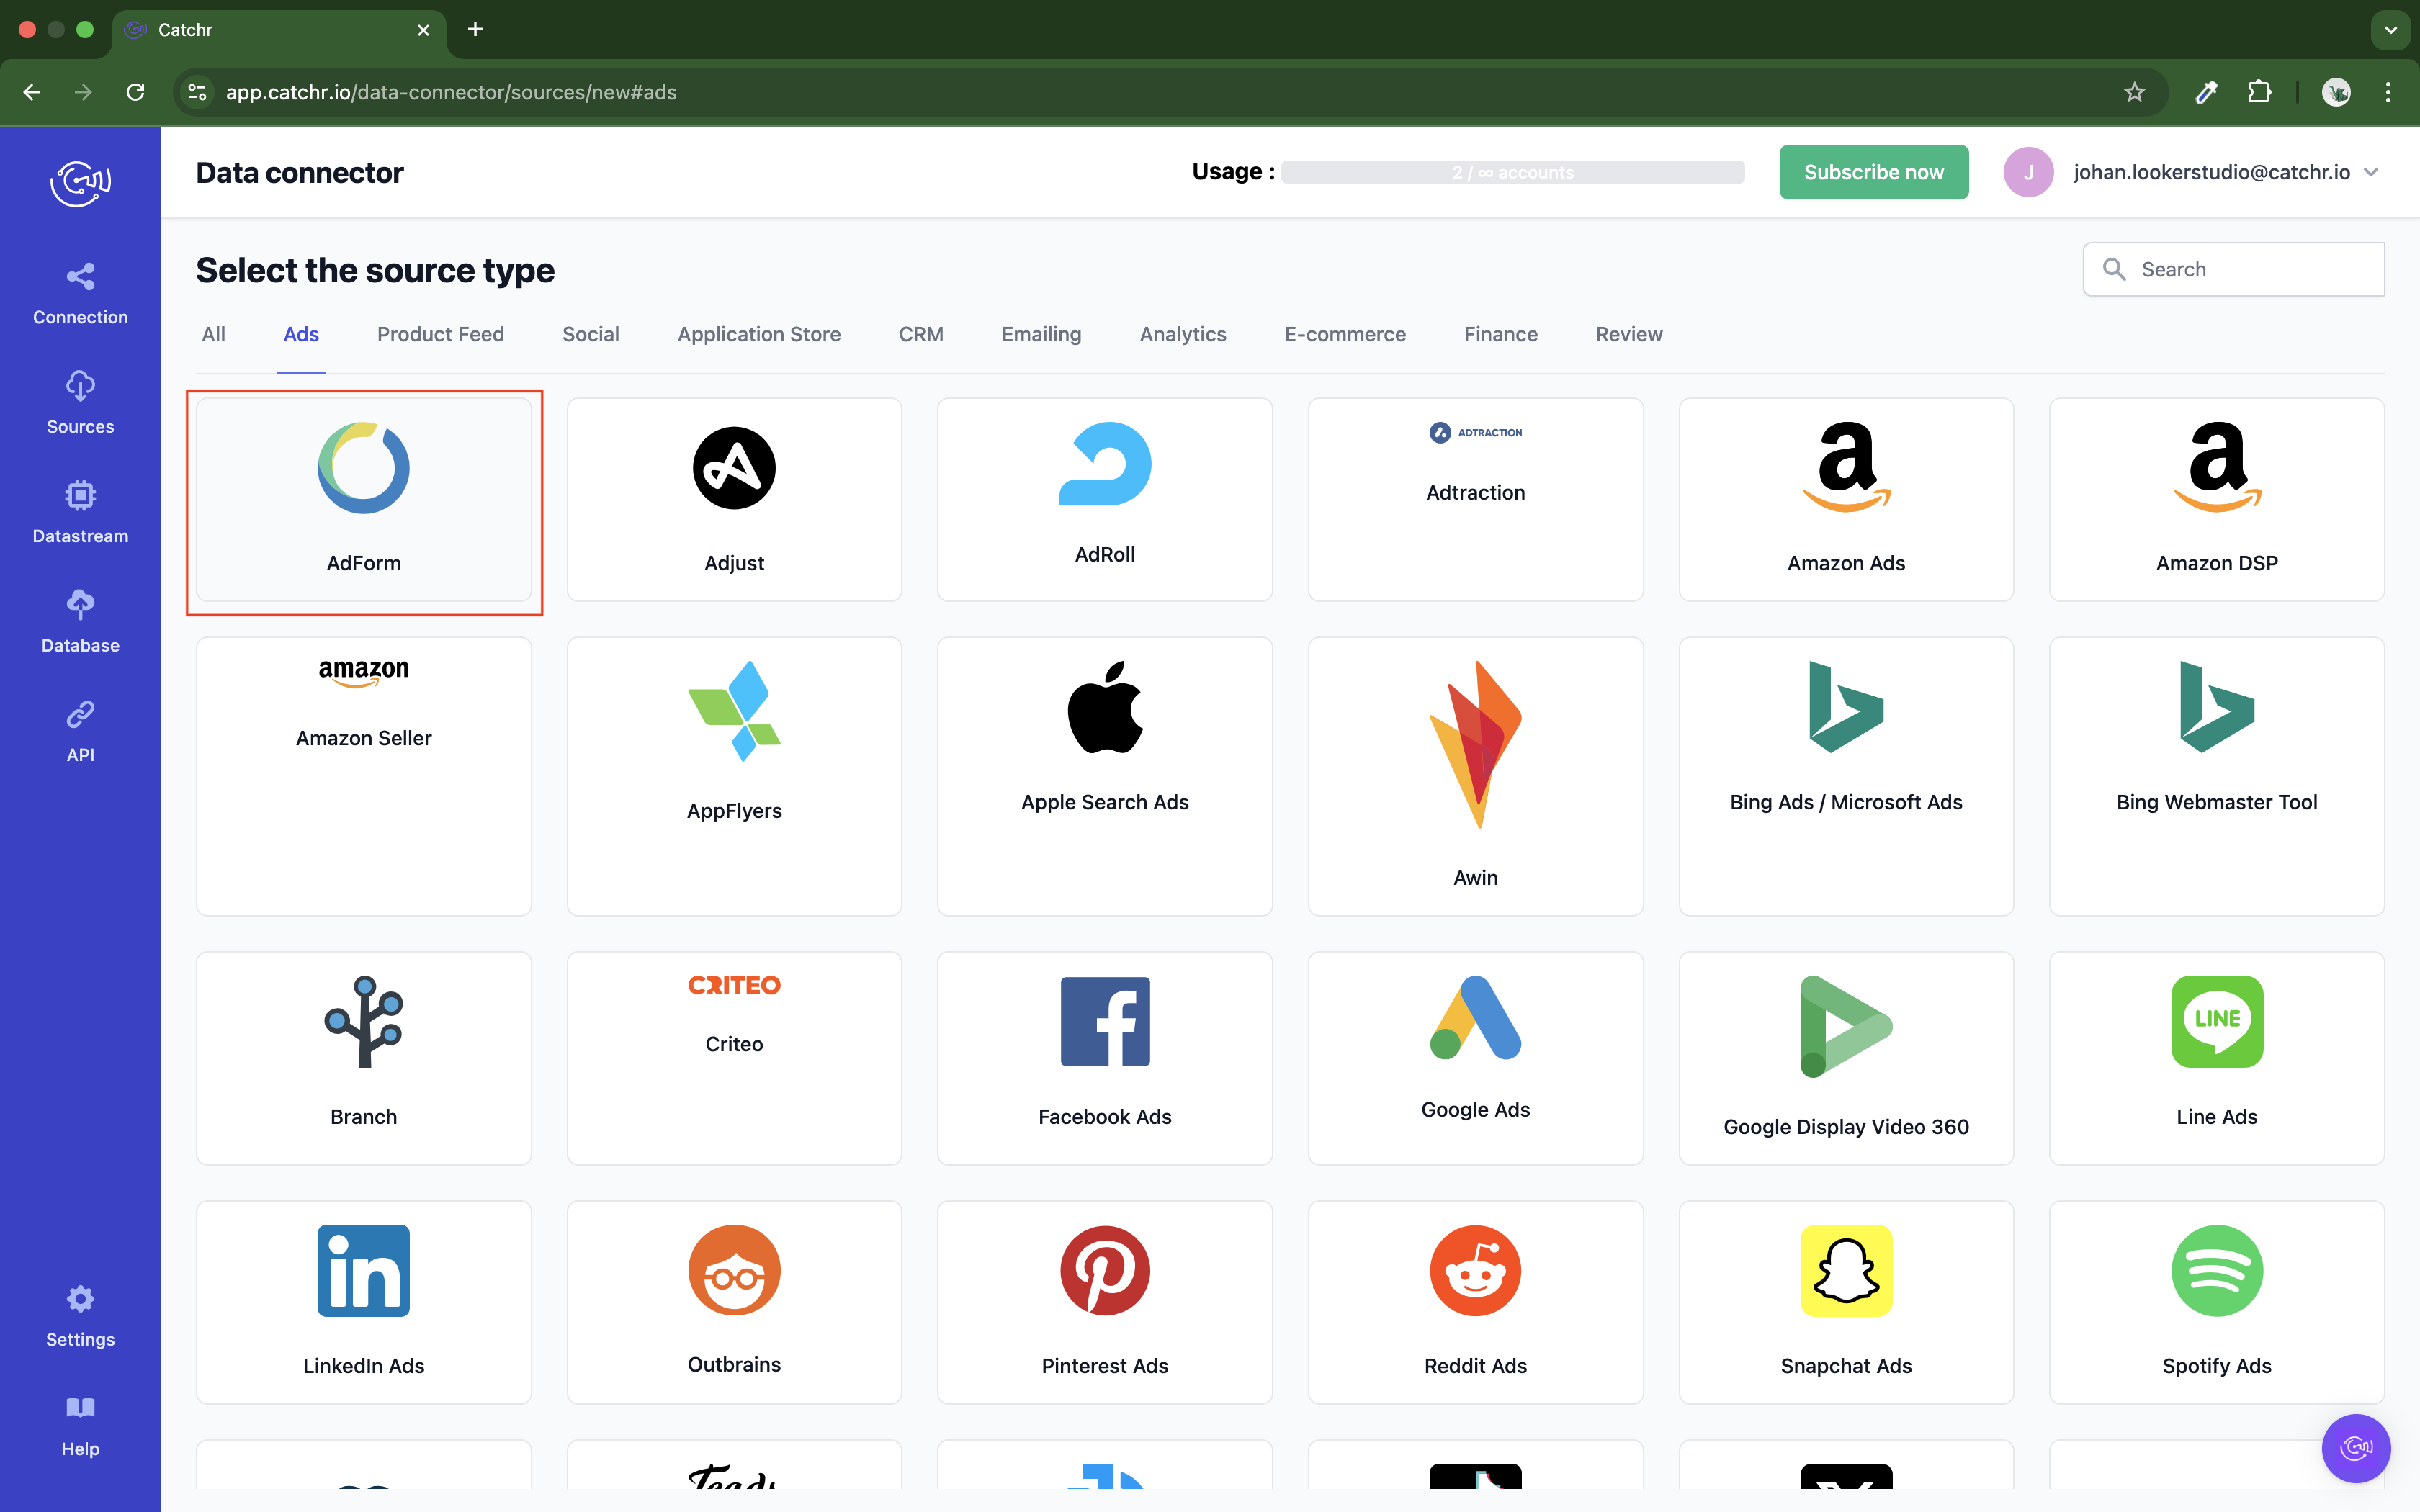The width and height of the screenshot is (2420, 1512).
Task: Select the Amazon Ads source
Action: [x=1846, y=500]
